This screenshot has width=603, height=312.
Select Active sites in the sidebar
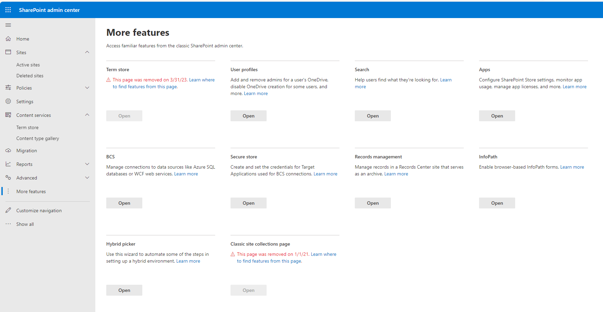[28, 64]
